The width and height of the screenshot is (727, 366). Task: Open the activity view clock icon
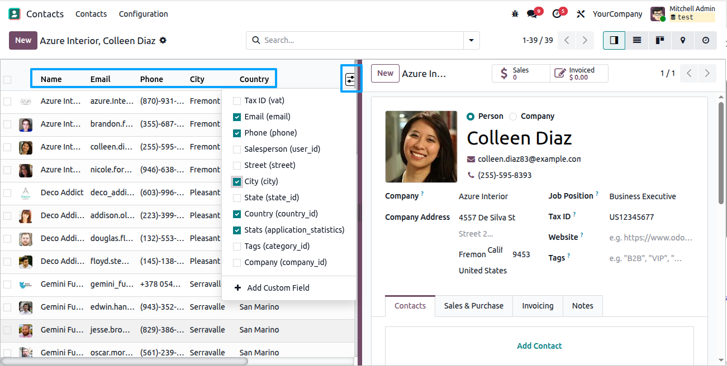706,40
